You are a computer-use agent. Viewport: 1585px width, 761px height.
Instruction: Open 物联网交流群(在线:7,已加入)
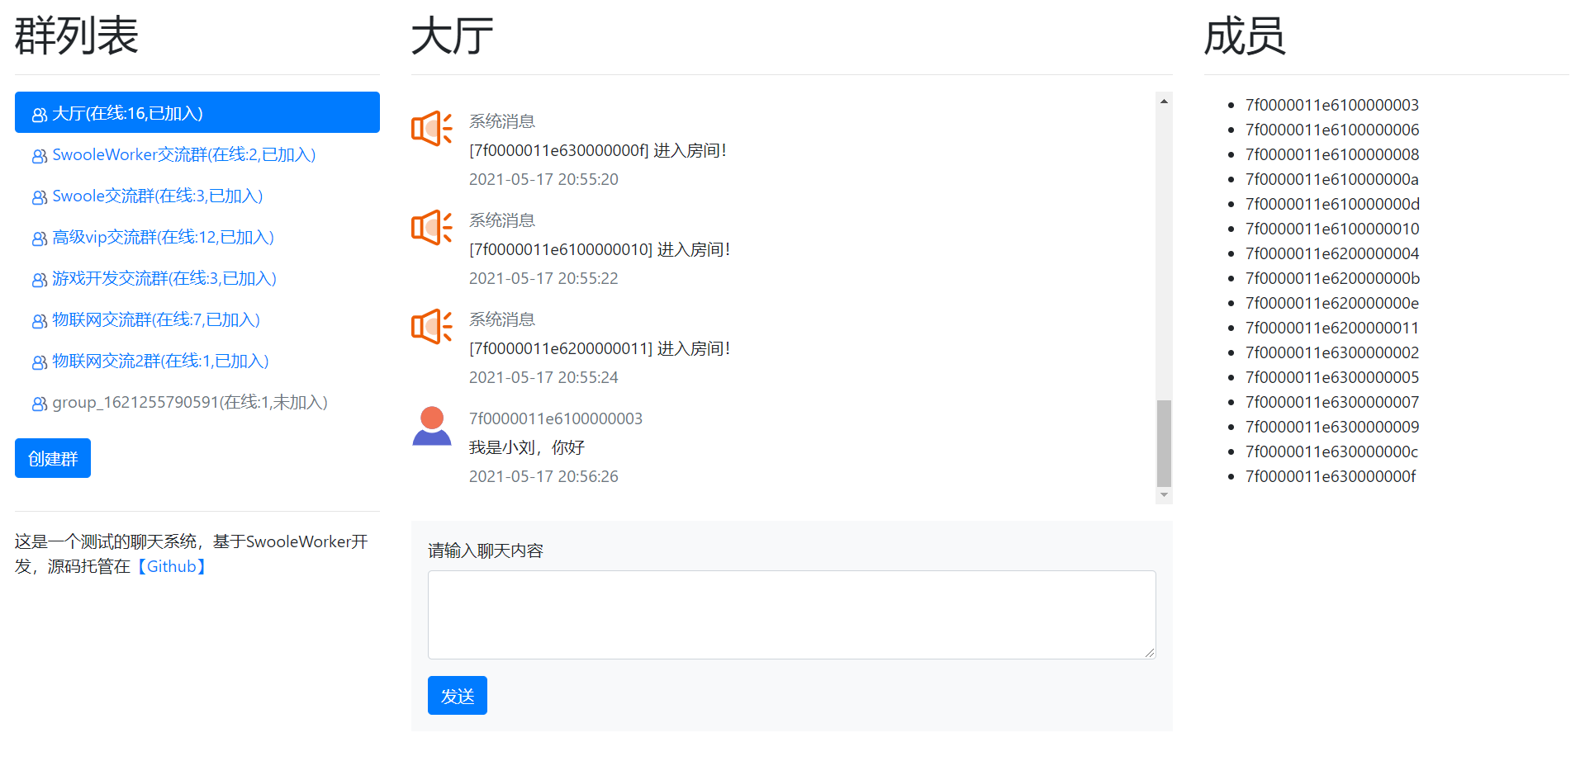click(x=197, y=319)
